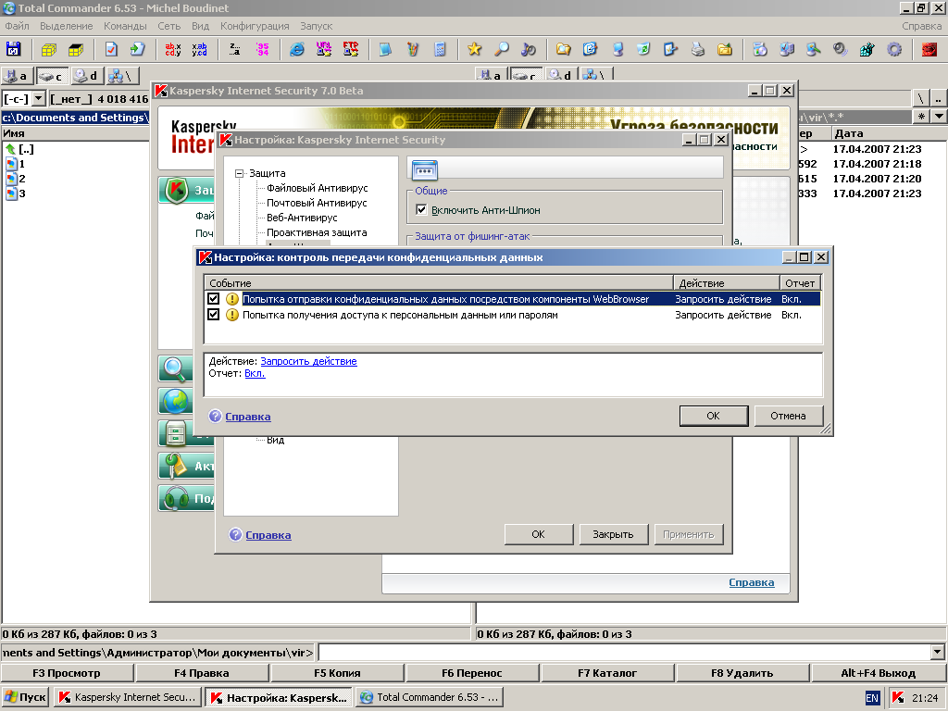Select Почтовый Антивирус in settings tree

pyautogui.click(x=317, y=203)
